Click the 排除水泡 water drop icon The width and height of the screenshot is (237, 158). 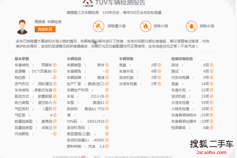(x=191, y=26)
